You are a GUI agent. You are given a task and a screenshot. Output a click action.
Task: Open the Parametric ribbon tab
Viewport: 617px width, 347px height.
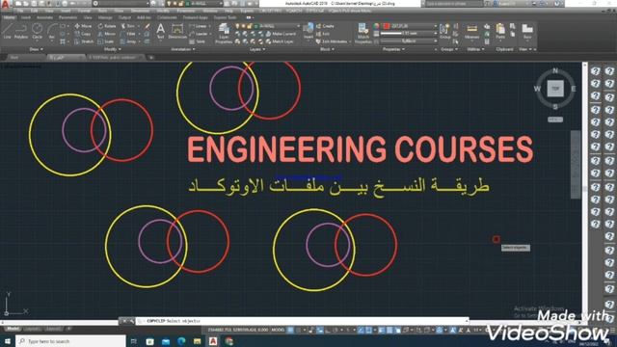click(68, 17)
